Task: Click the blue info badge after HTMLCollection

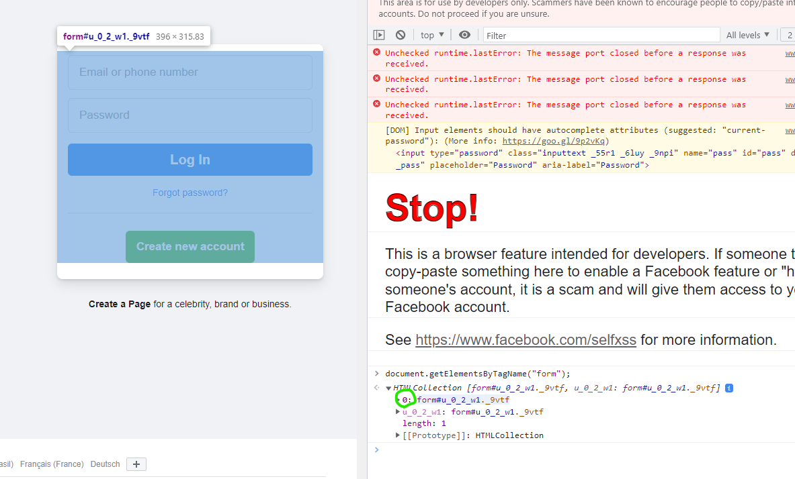Action: point(729,388)
